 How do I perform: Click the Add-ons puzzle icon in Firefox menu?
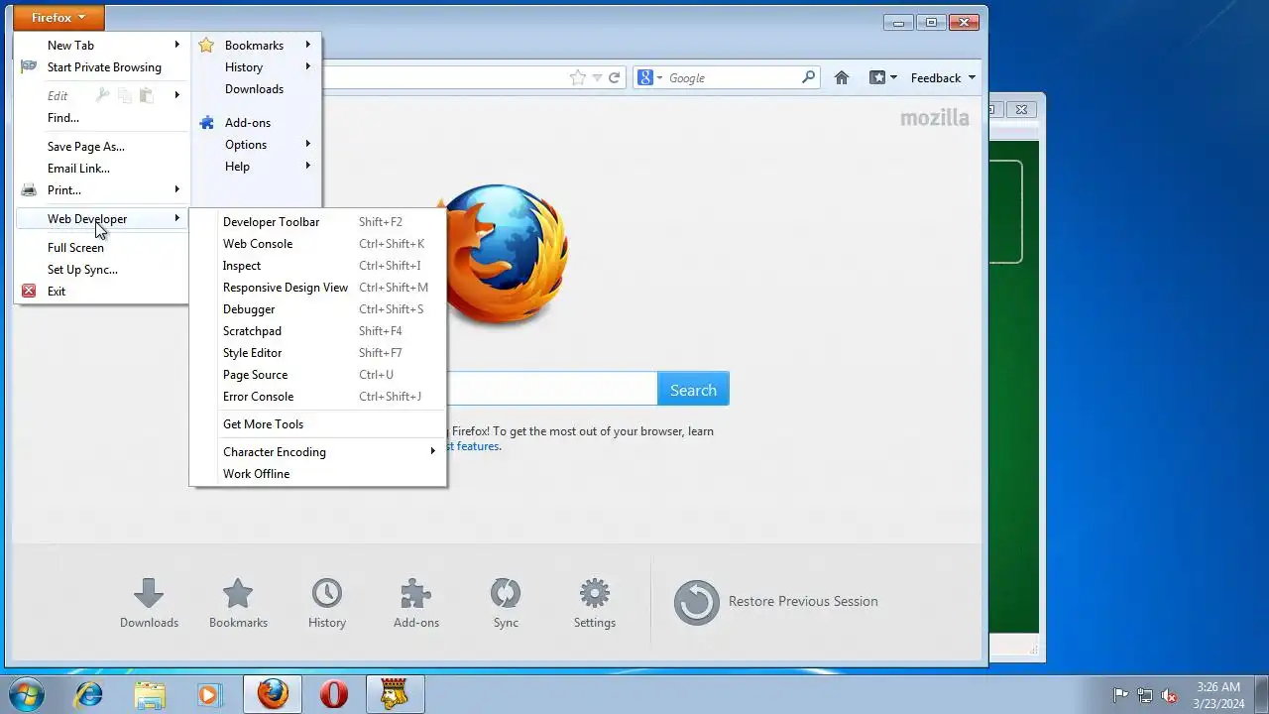206,123
